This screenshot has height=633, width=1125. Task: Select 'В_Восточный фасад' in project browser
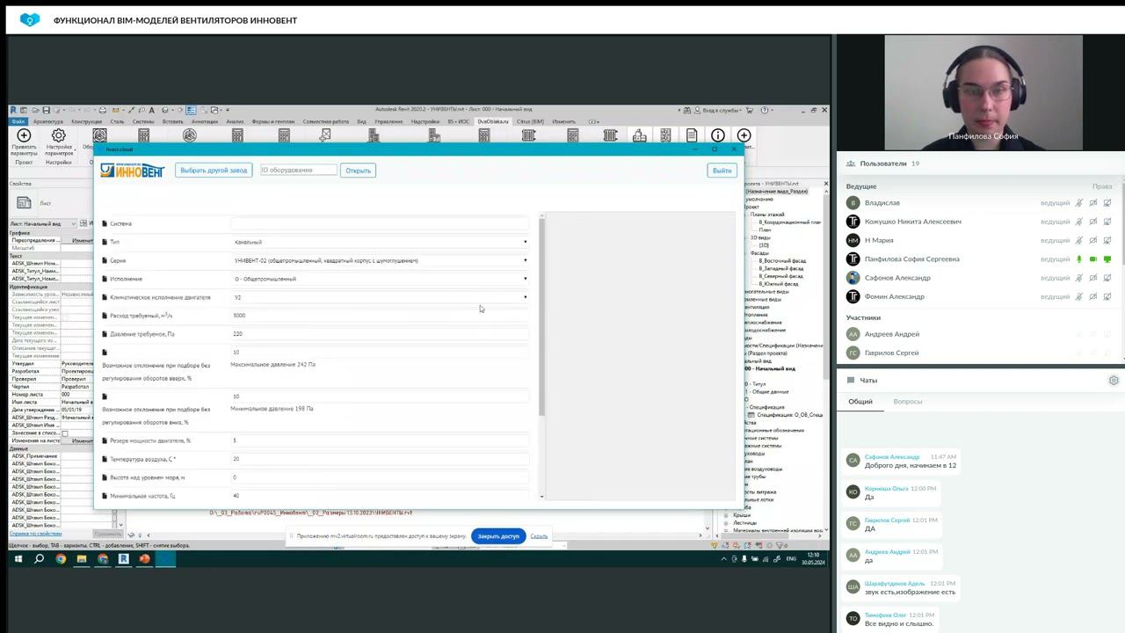(x=780, y=261)
